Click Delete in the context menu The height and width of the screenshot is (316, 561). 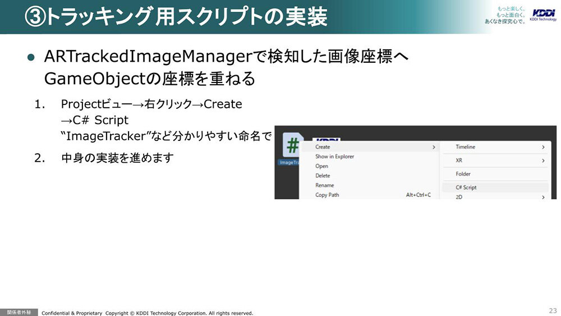pyautogui.click(x=323, y=176)
